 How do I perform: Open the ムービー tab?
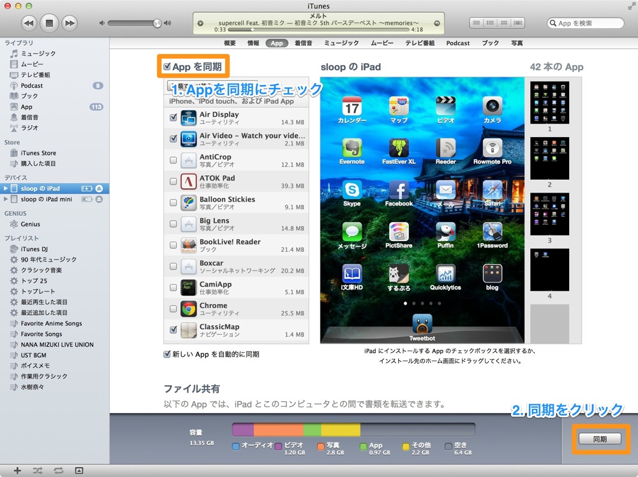coord(382,43)
